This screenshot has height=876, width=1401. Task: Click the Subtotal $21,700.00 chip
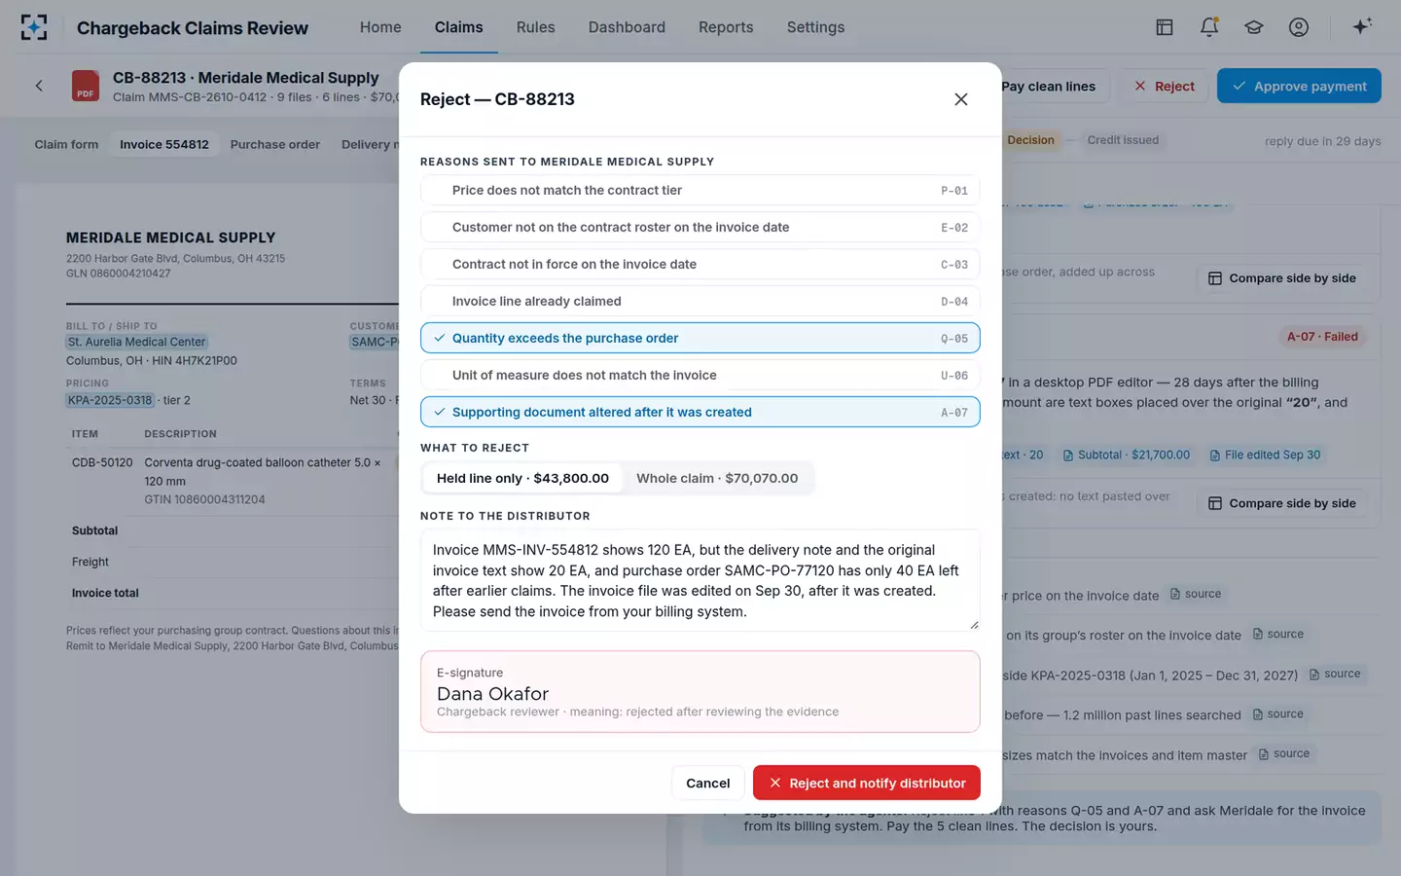[x=1127, y=455]
